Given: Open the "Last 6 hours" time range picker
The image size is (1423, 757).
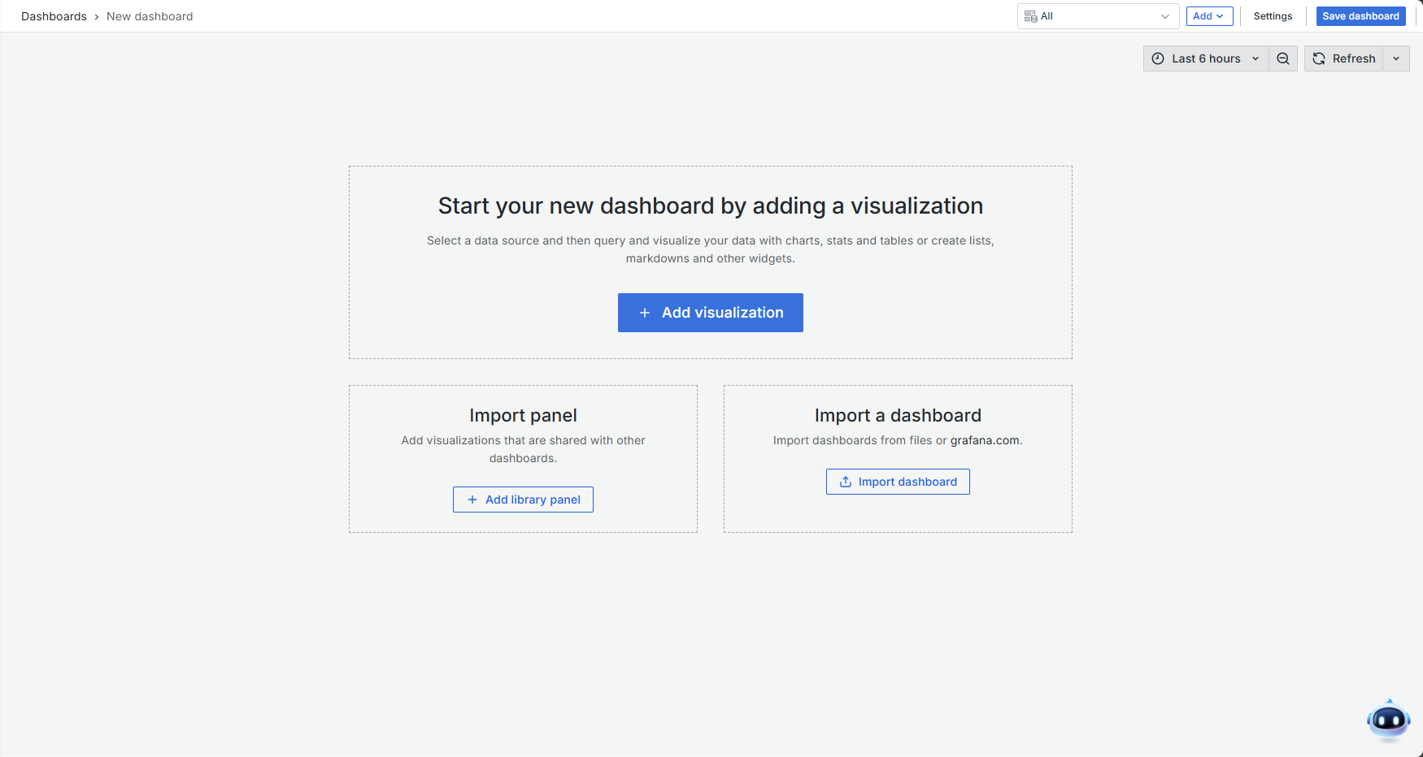Looking at the screenshot, I should (x=1207, y=58).
